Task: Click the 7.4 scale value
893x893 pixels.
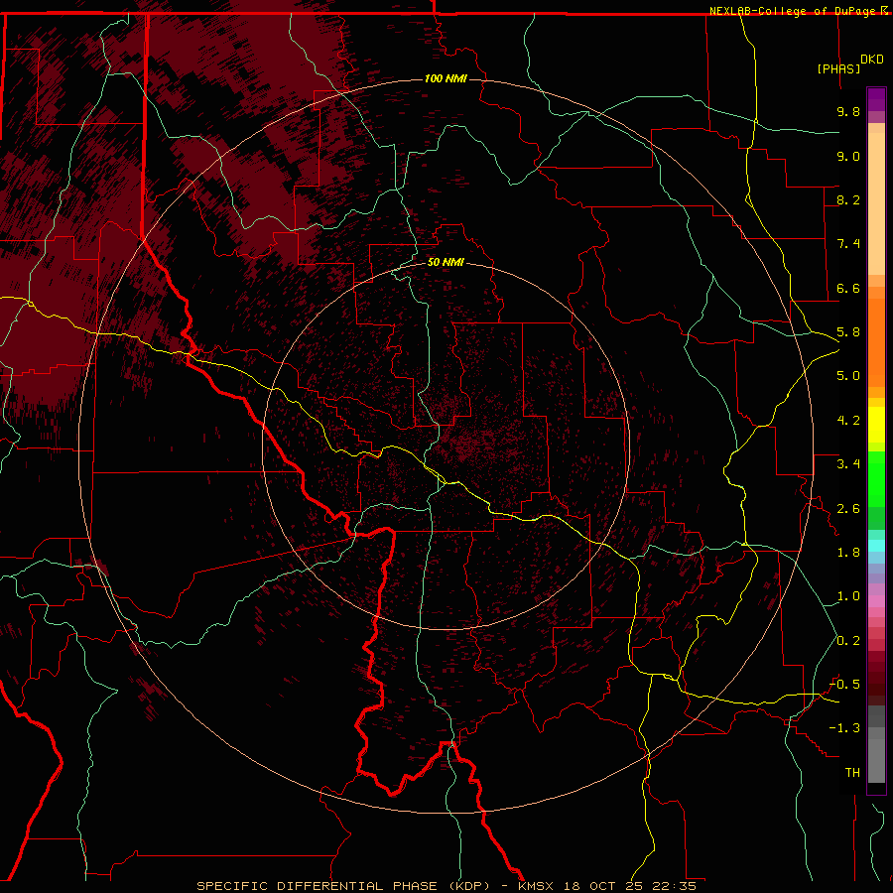Action: pyautogui.click(x=848, y=244)
